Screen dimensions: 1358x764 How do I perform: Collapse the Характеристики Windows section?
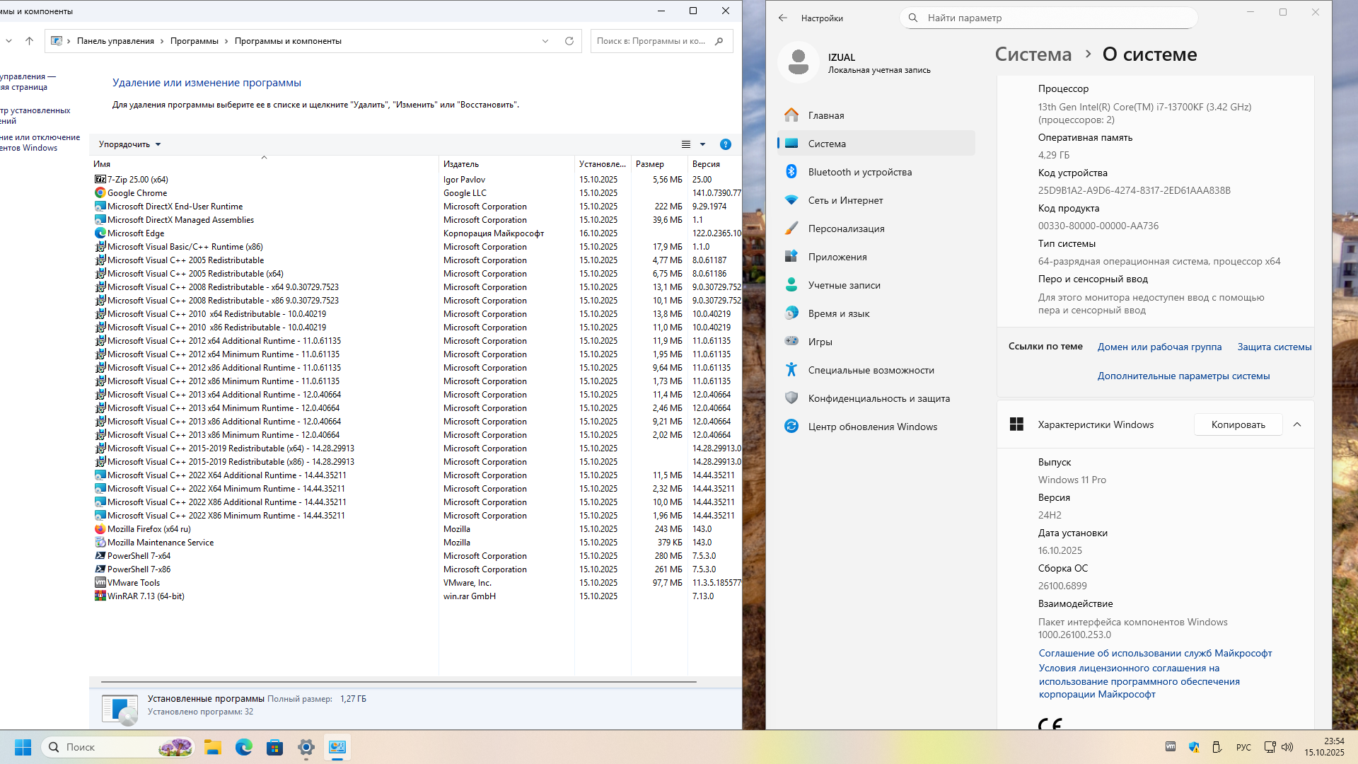click(x=1296, y=424)
